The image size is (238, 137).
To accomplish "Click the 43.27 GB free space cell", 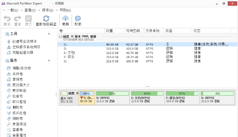I will (x=132, y=45).
